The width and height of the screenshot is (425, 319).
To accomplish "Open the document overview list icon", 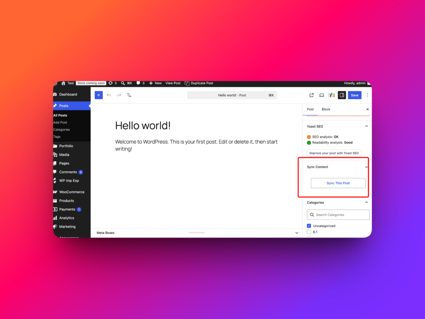I will pyautogui.click(x=129, y=95).
